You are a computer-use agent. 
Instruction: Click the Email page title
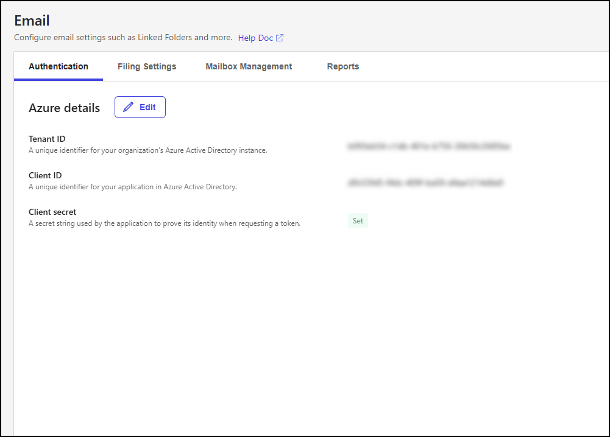pos(31,20)
